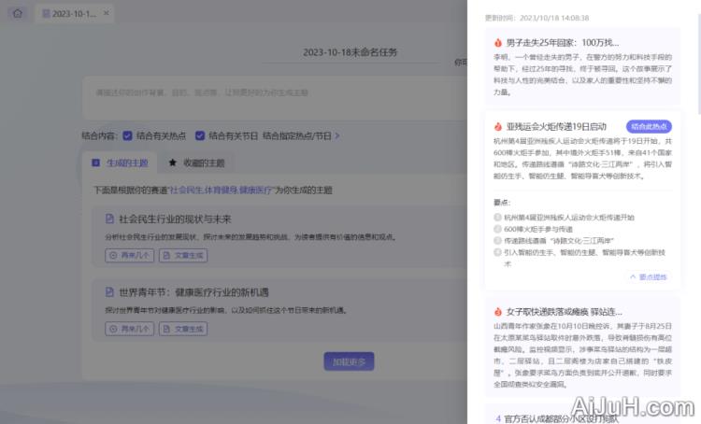Click the 加载更多 button

350,361
